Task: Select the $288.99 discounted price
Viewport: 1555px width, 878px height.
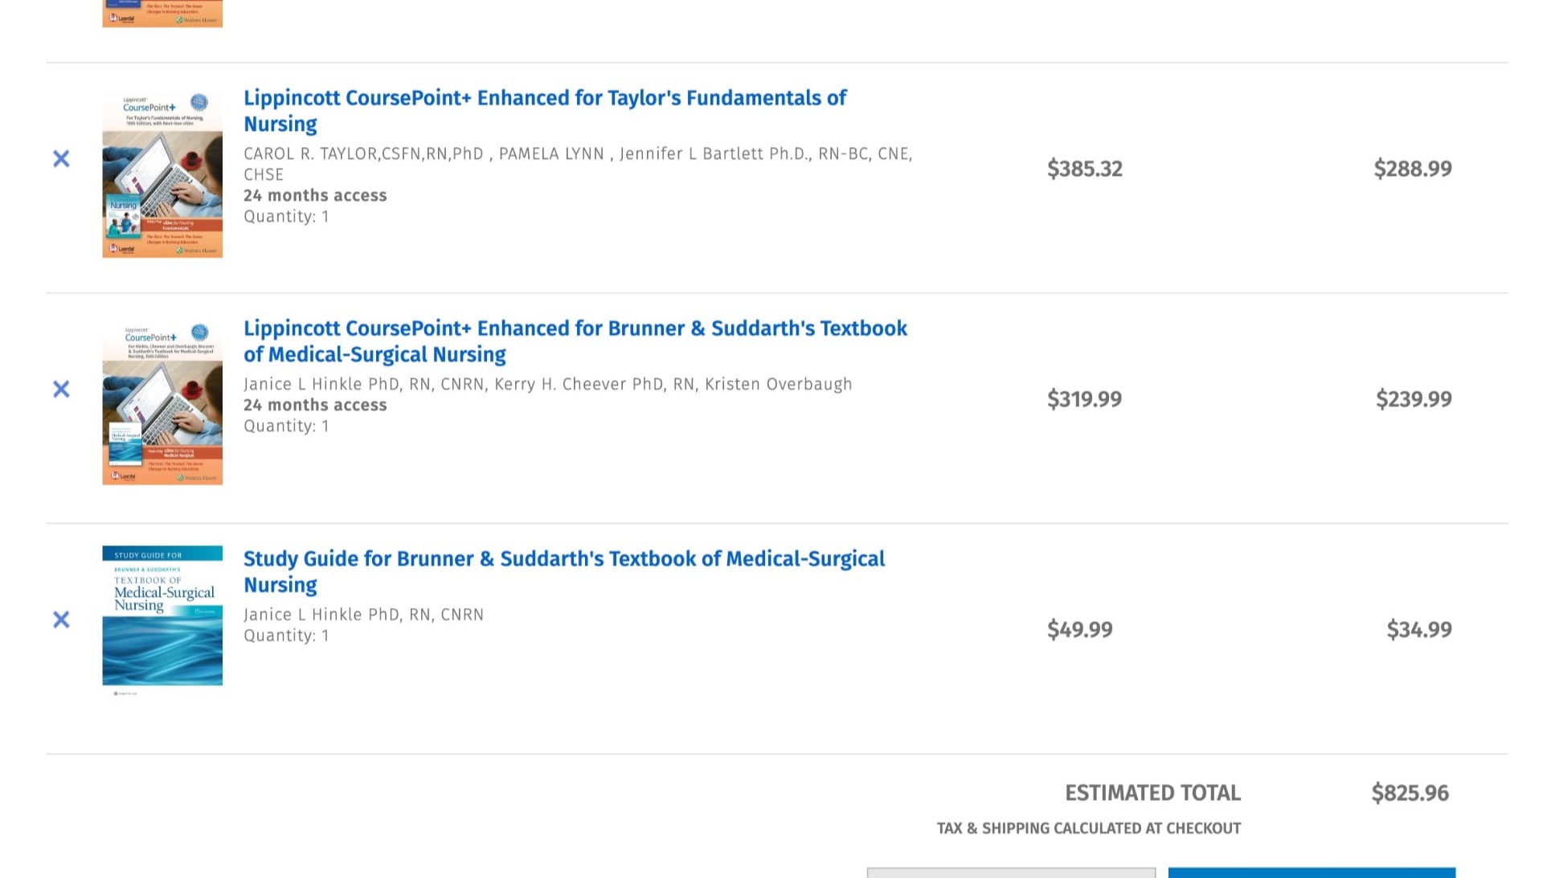Action: tap(1413, 169)
